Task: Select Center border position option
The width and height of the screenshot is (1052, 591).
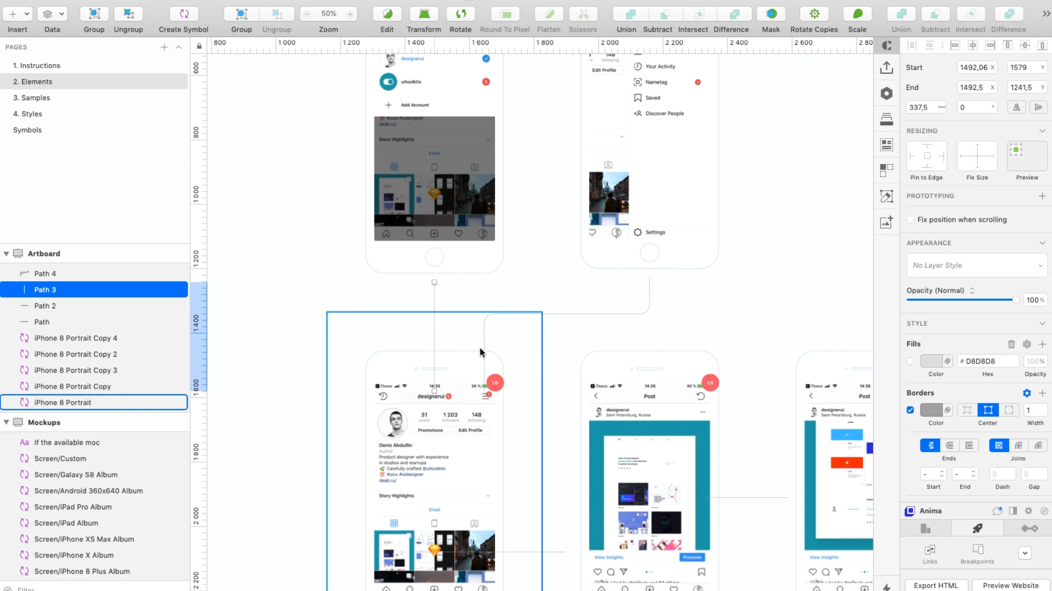Action: click(987, 410)
